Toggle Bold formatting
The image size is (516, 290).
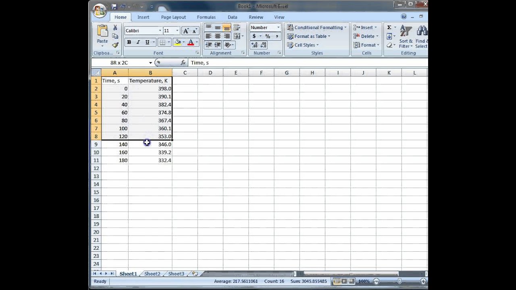point(129,42)
